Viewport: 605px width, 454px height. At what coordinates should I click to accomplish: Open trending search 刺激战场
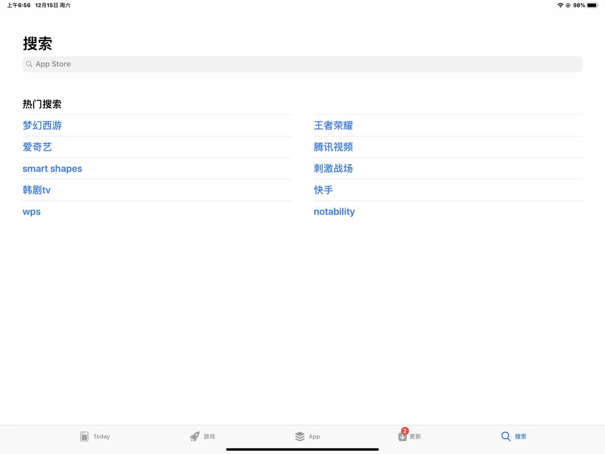point(333,169)
